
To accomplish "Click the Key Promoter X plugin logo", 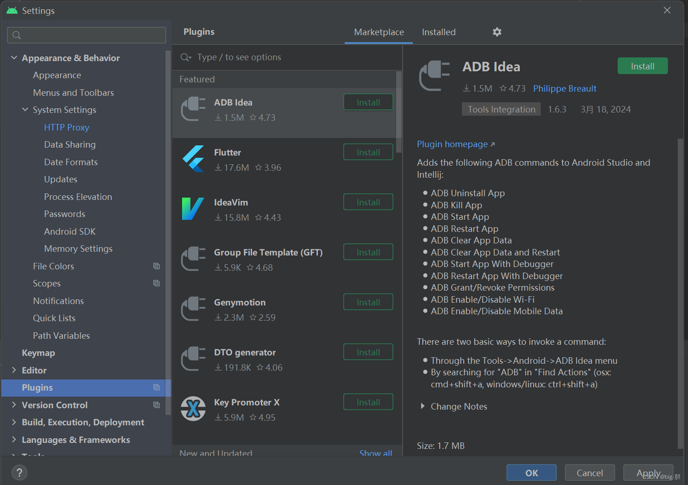I will [x=193, y=409].
